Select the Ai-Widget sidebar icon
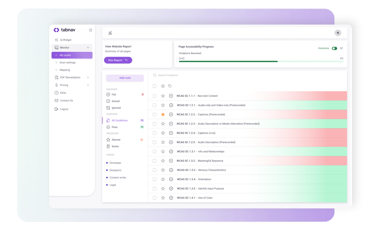 tap(57, 40)
